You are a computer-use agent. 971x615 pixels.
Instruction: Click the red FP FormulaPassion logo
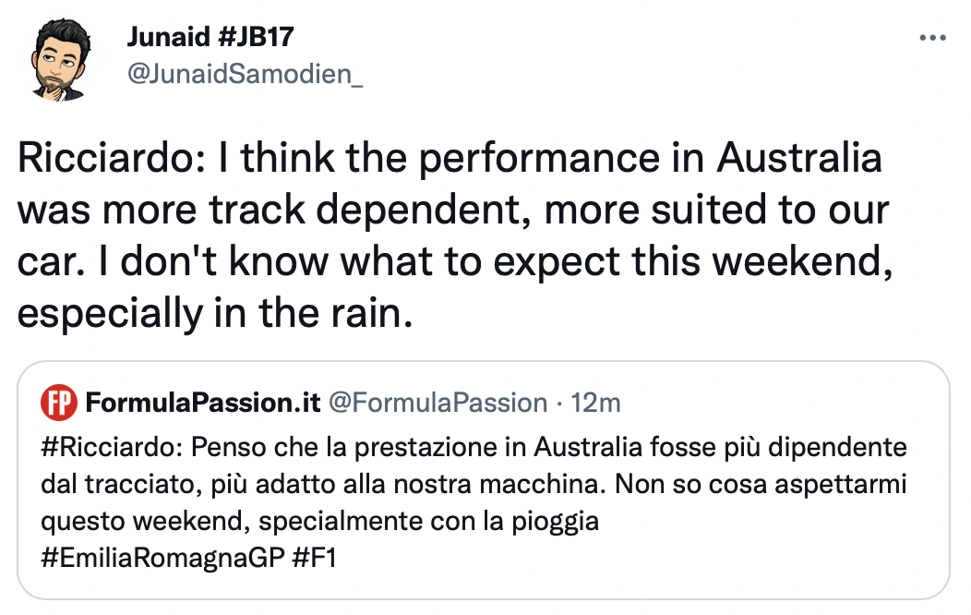[59, 403]
